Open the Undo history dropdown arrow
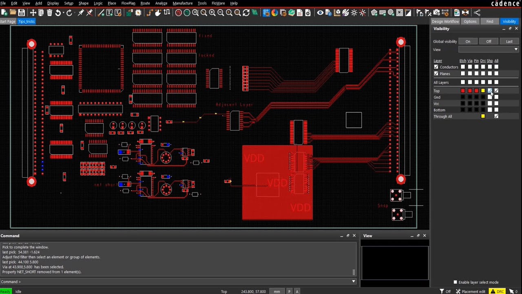The image size is (522, 294). click(63, 13)
